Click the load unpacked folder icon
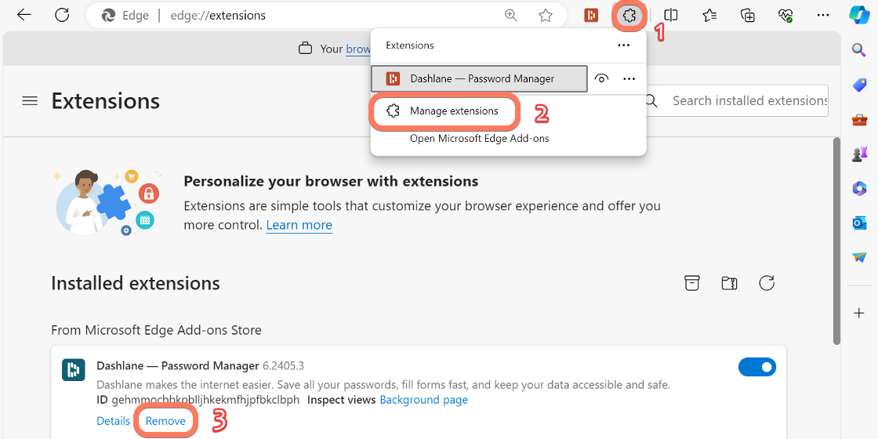The height and width of the screenshot is (439, 878). click(x=729, y=283)
